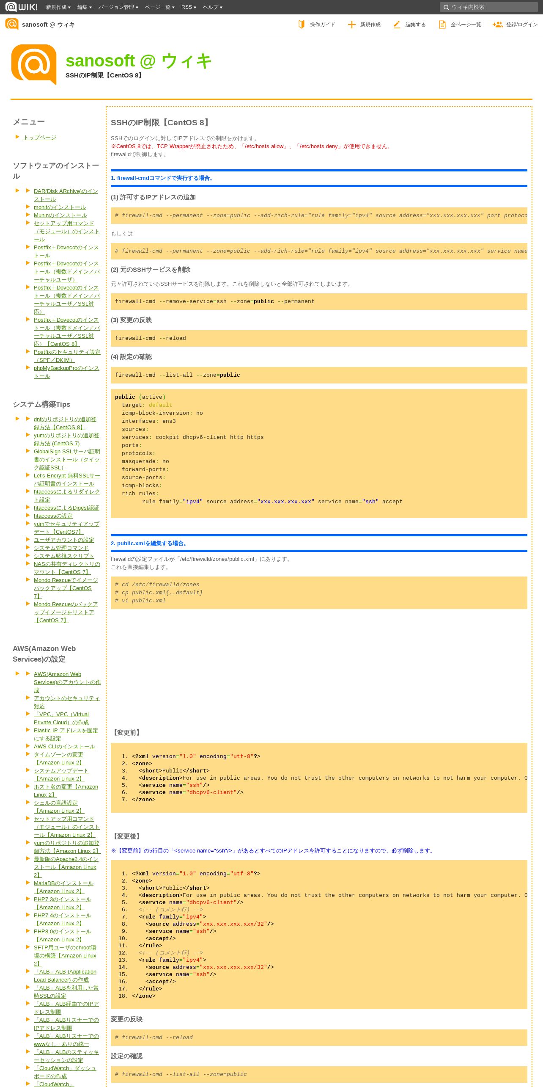The width and height of the screenshot is (543, 1087).
Task: Open the htaccessの設定 link
Action: (53, 516)
